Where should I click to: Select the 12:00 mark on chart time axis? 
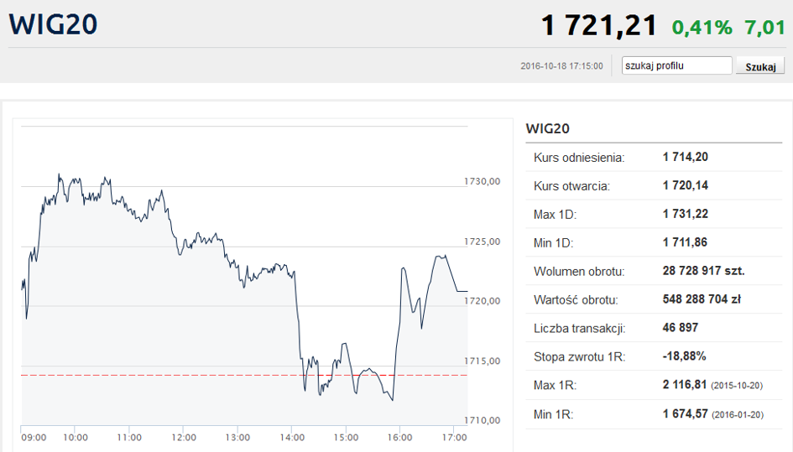click(x=184, y=437)
